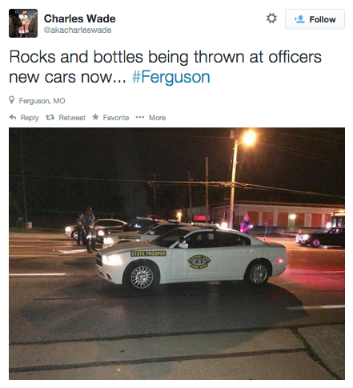Viewport: 353px width, 388px height.
Task: Open the @akacharleswade handle link
Action: pos(78,30)
